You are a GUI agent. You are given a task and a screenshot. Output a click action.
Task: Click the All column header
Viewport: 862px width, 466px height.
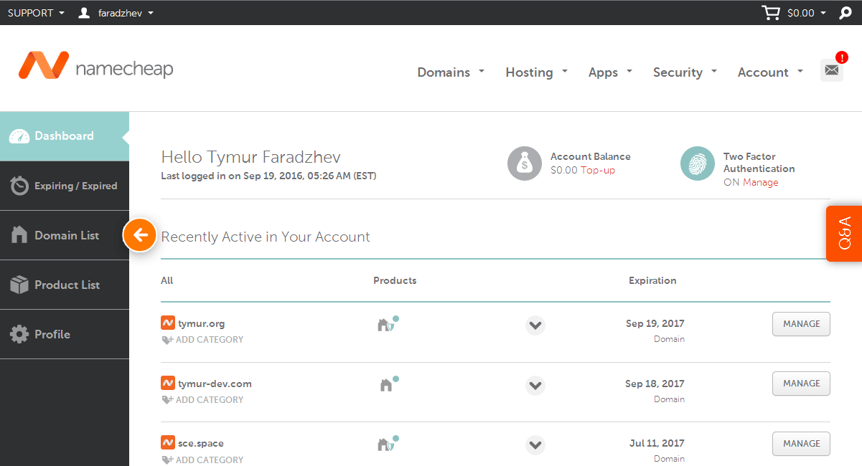pyautogui.click(x=167, y=280)
